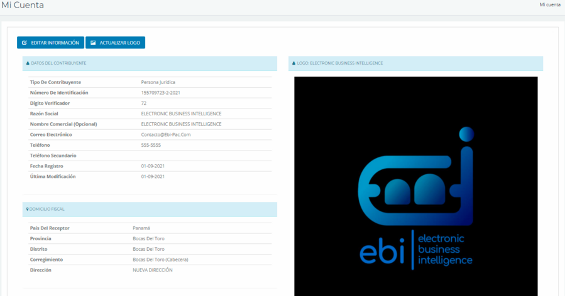Click the Teléfono Secundario label
The width and height of the screenshot is (565, 296).
[x=53, y=156]
